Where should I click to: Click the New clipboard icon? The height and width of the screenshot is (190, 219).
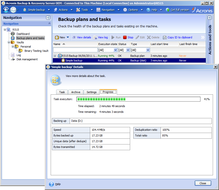click(x=57, y=37)
